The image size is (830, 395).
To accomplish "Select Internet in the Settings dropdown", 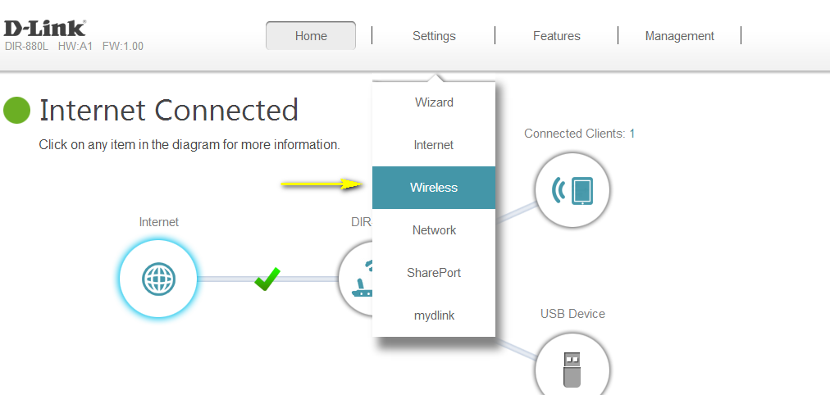I will click(434, 145).
